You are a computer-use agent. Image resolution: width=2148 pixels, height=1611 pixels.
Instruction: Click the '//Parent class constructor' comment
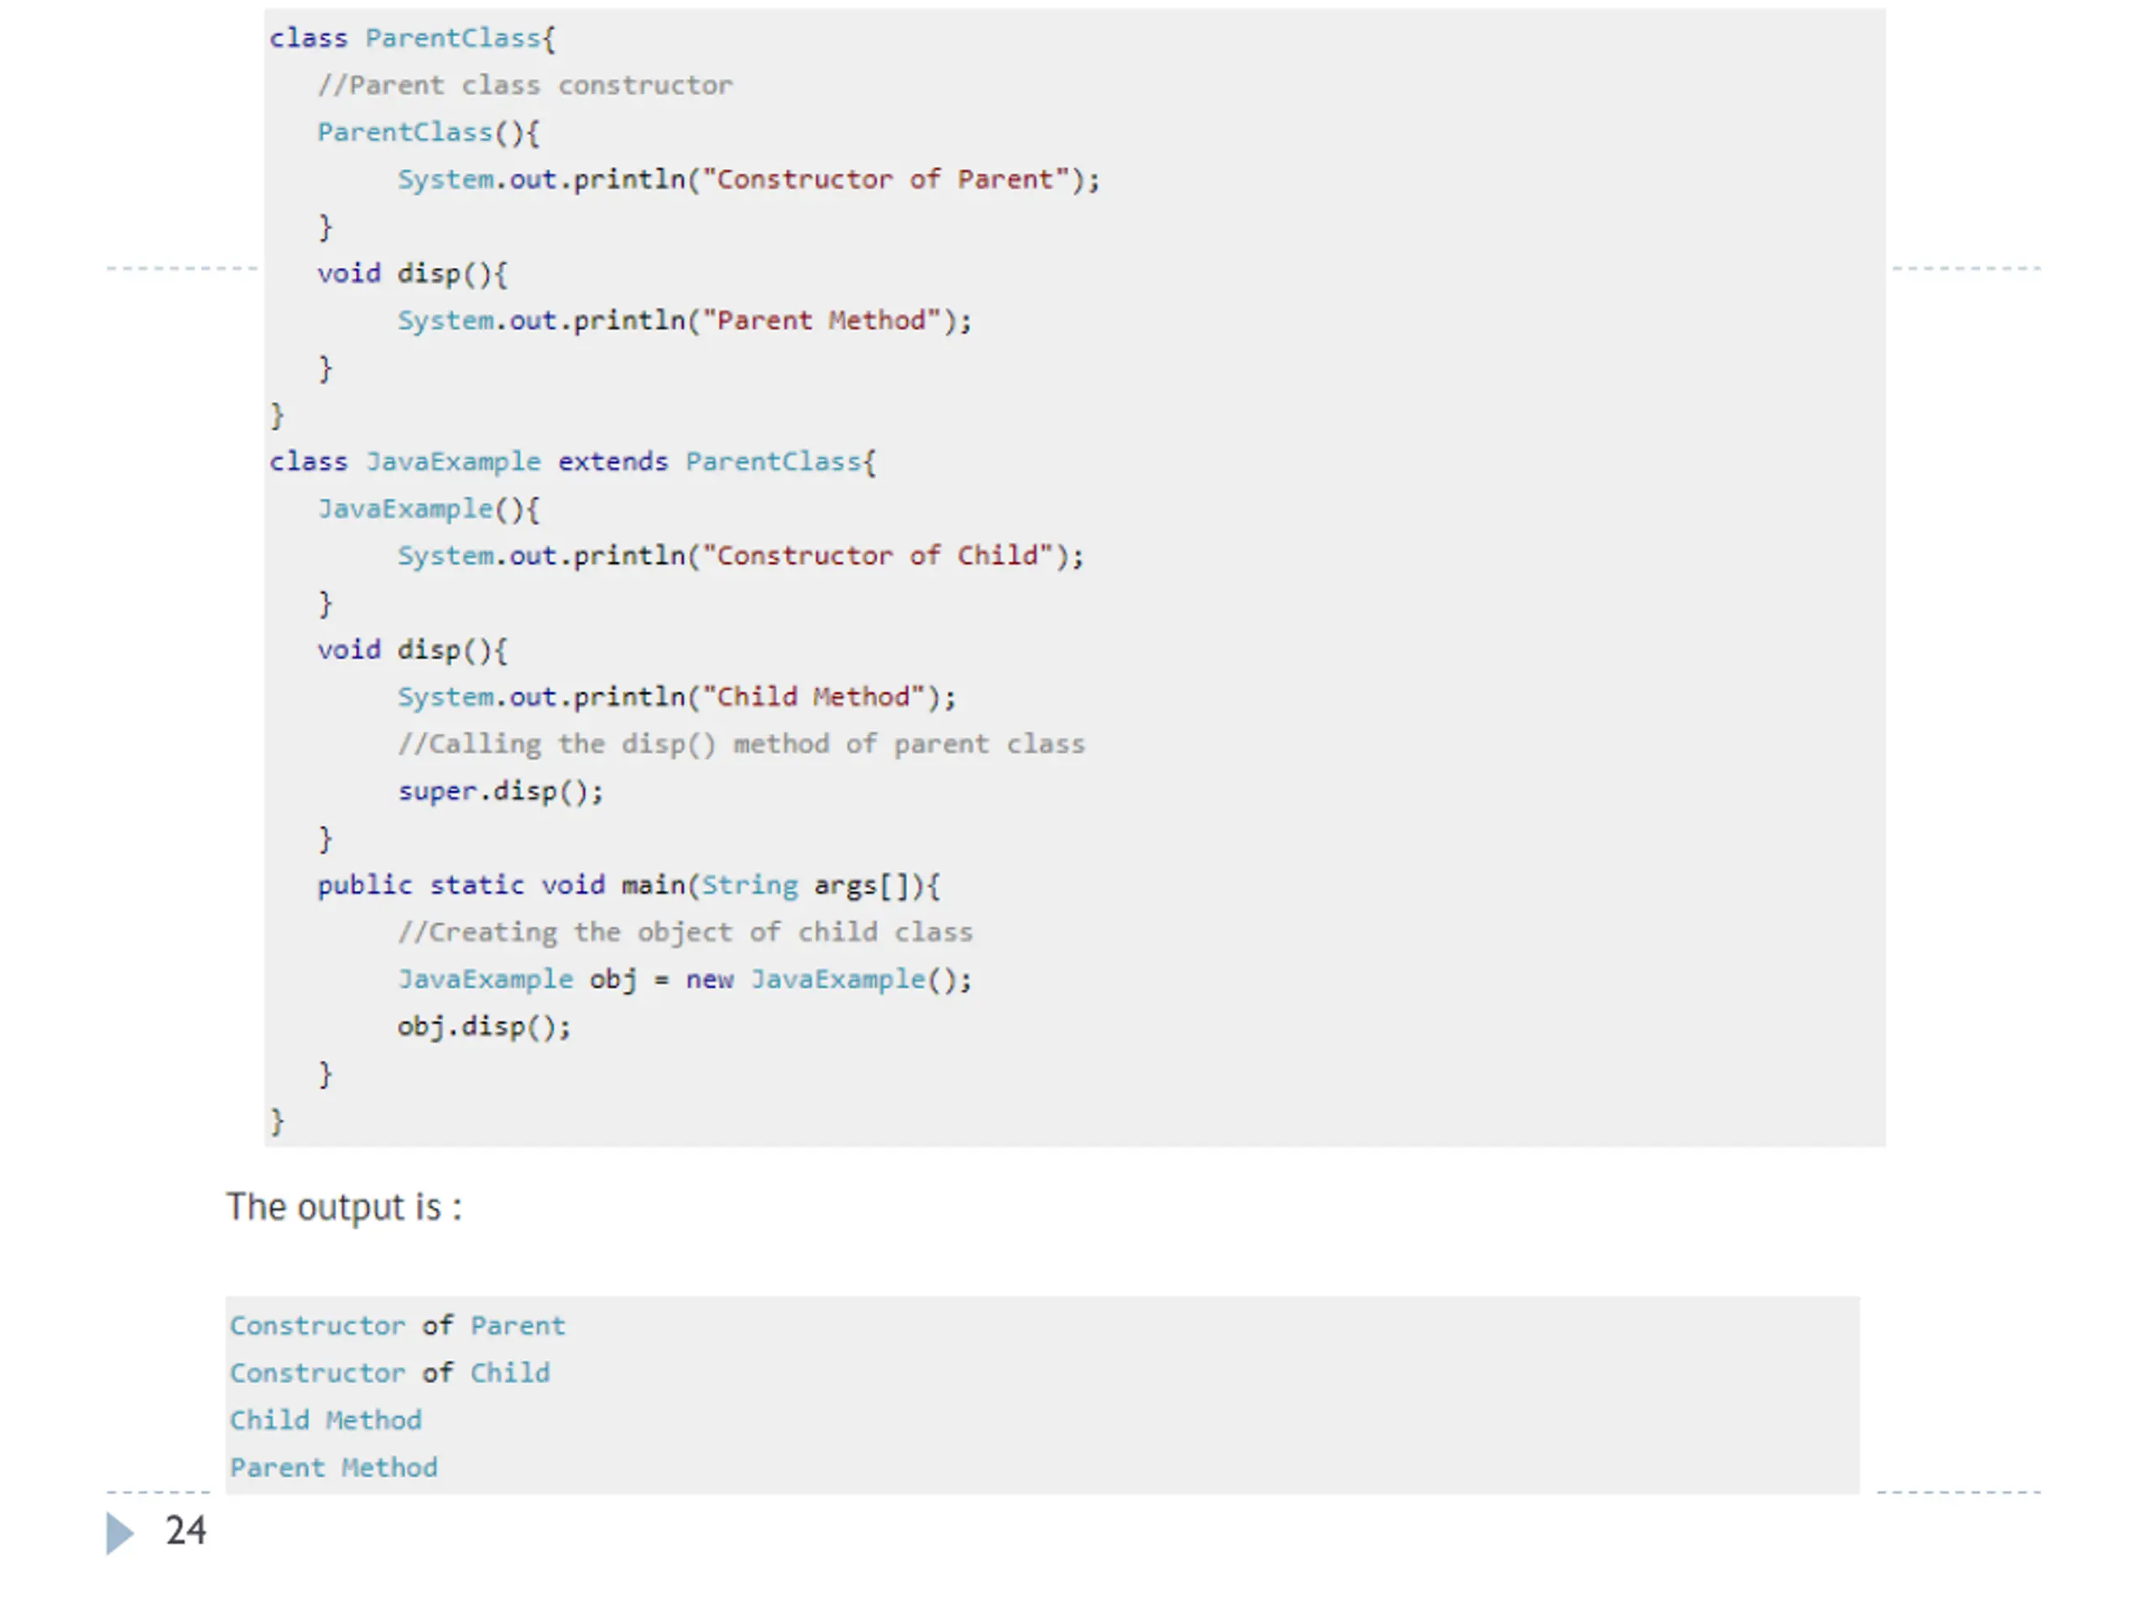coord(525,86)
